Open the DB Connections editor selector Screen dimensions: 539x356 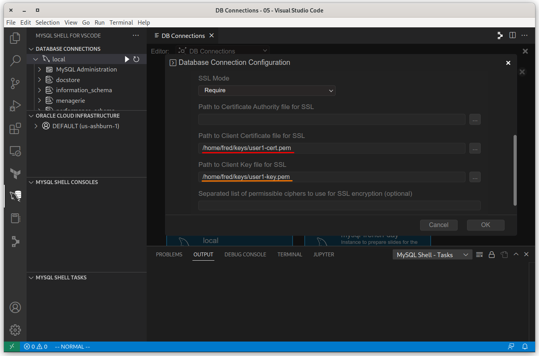point(222,51)
